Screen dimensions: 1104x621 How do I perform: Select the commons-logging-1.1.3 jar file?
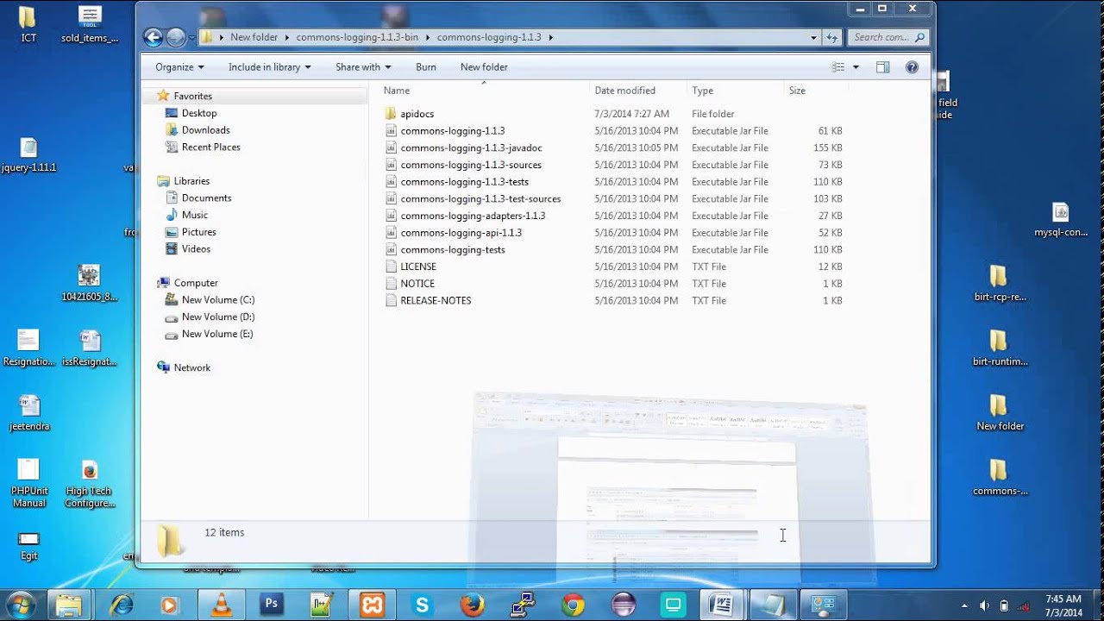pos(452,131)
